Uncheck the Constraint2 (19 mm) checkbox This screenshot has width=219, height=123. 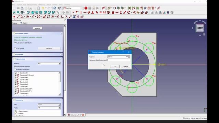point(16,75)
